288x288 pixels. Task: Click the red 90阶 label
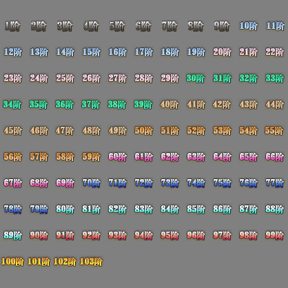[39, 236]
